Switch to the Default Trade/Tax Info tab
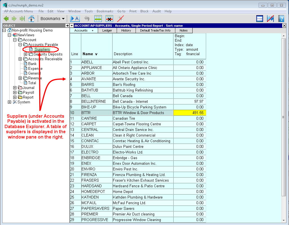Viewport: 289px width, 225px height. (155, 30)
